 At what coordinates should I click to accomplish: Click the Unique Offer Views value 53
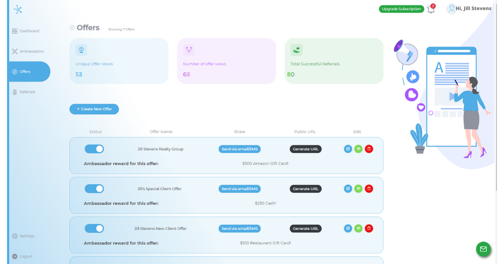79,74
